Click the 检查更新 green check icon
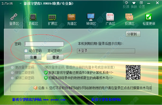 click(149, 17)
